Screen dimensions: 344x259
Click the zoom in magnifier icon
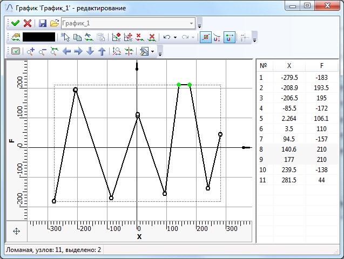tap(30, 52)
